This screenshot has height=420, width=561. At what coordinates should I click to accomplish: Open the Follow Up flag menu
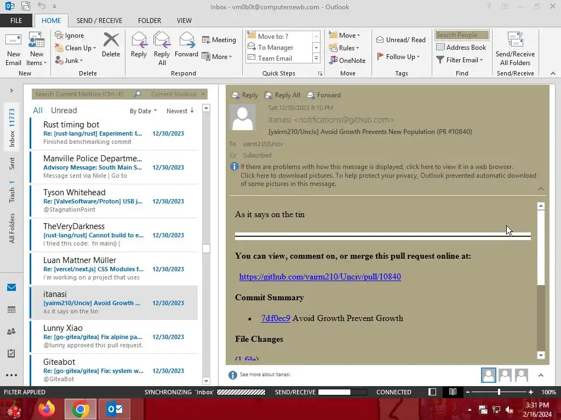click(x=398, y=56)
